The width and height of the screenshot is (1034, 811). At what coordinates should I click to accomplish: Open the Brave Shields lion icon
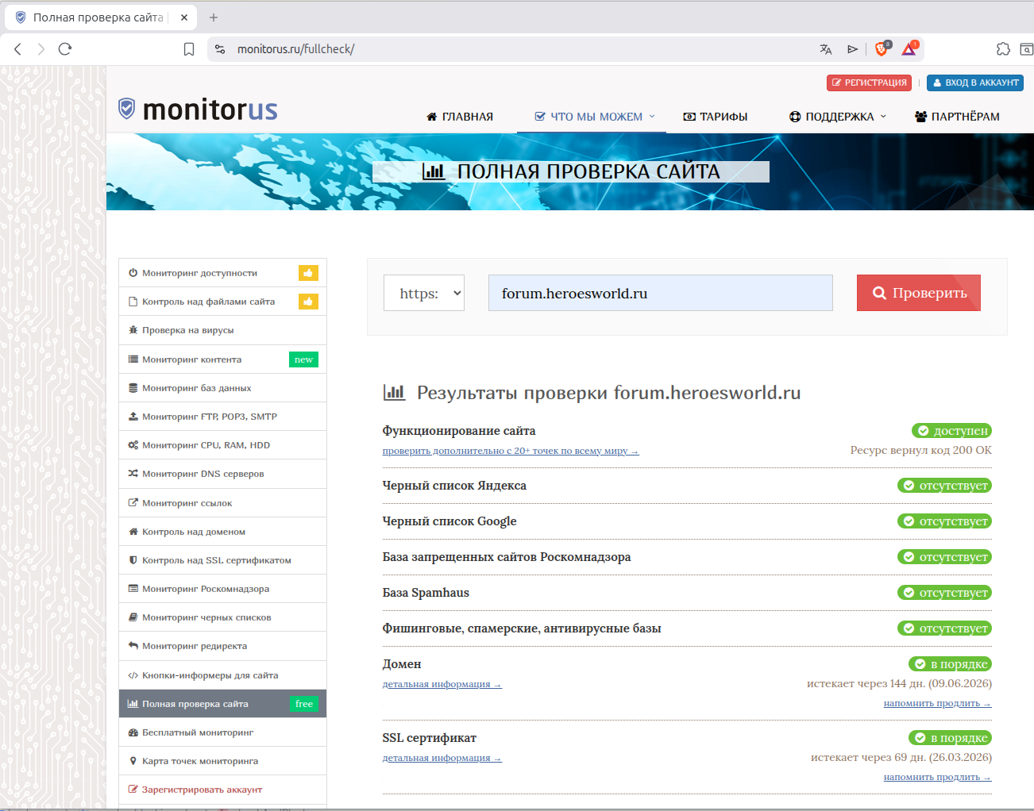pos(882,48)
